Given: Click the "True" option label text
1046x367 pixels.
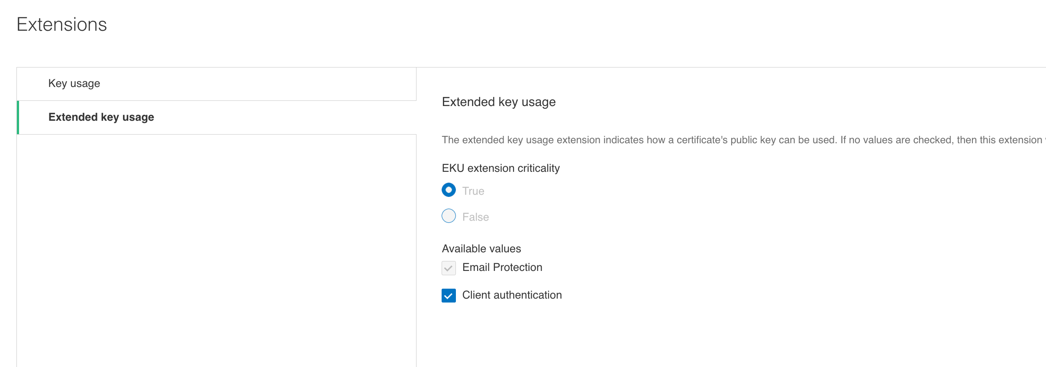Looking at the screenshot, I should 473,191.
